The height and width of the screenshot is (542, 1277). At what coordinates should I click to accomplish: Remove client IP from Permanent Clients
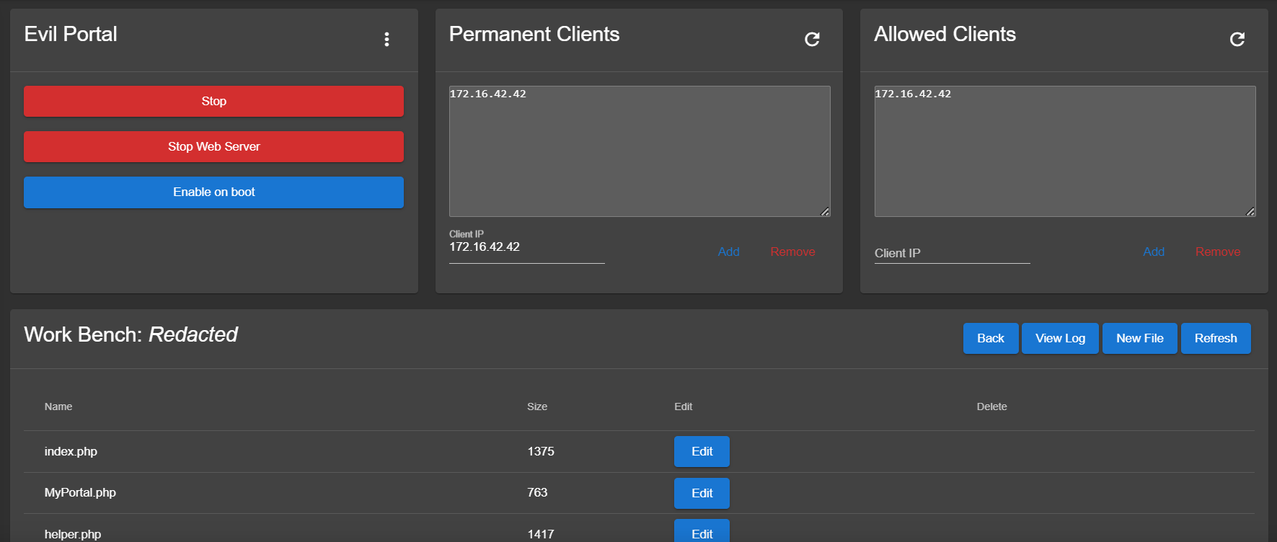point(792,252)
